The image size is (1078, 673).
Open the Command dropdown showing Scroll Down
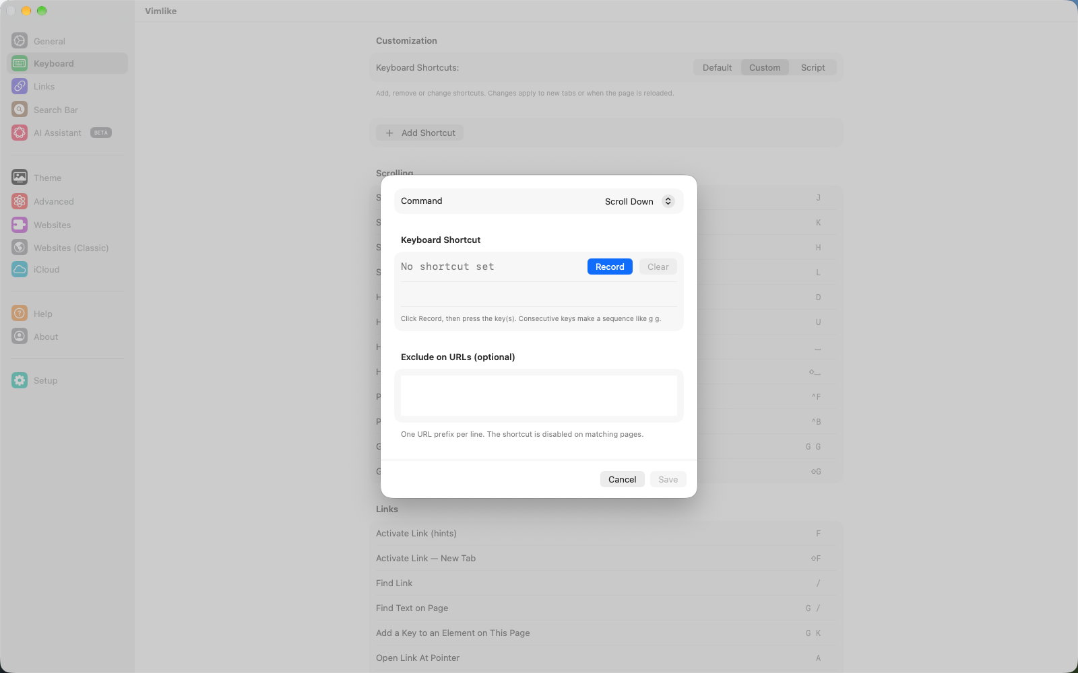click(639, 201)
